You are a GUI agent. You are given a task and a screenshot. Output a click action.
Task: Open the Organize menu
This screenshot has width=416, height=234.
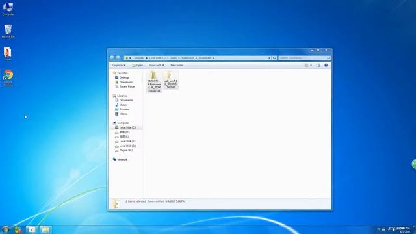tap(119, 65)
